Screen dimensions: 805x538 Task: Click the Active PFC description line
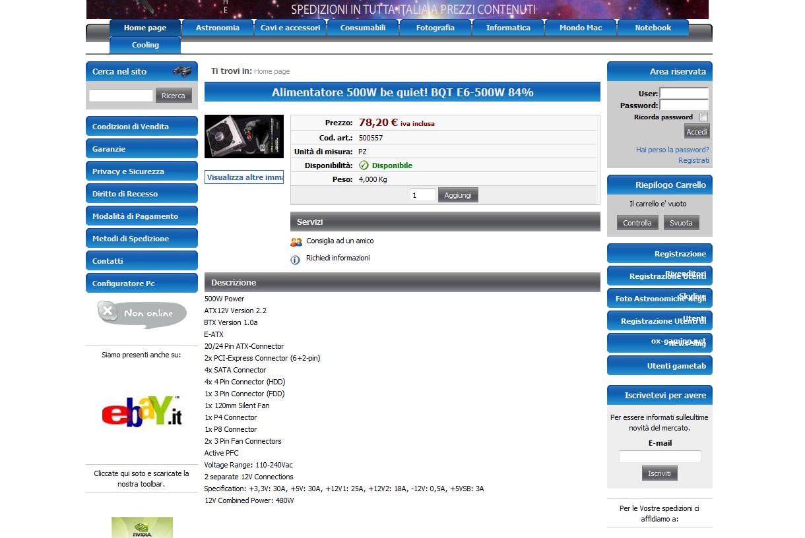point(222,453)
